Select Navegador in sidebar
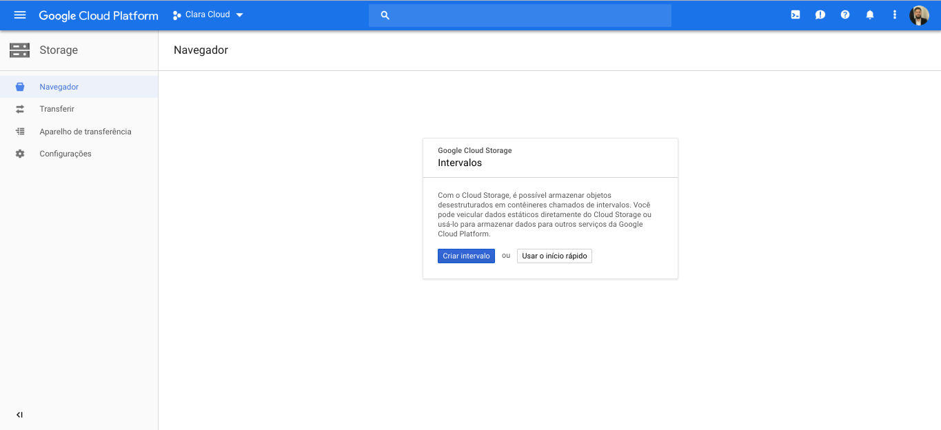941x430 pixels. point(79,87)
